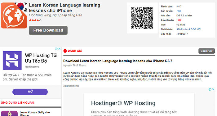
Task: Click the author name Nguyễn Thuỳ Thanh
Action: point(74,65)
